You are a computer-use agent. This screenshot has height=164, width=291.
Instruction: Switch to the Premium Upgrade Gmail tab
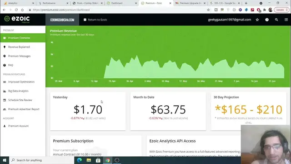[x=190, y=3]
